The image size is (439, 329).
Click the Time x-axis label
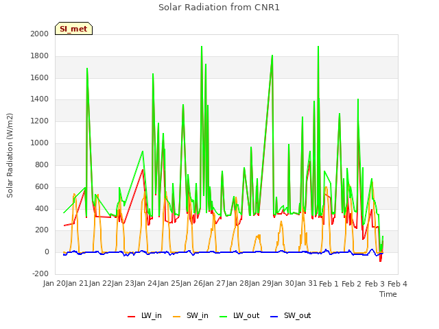(x=388, y=294)
